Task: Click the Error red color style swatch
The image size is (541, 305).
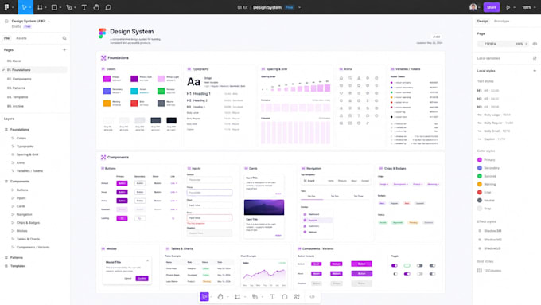Action: 480,193
